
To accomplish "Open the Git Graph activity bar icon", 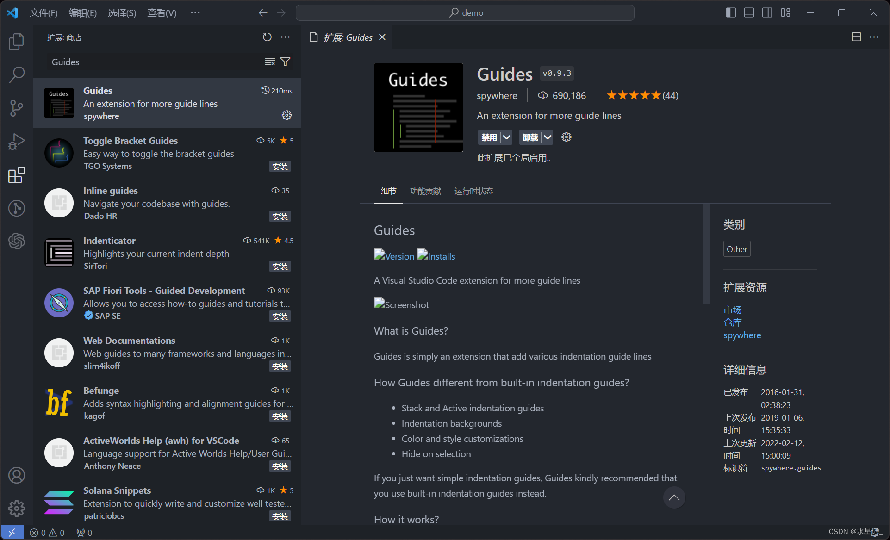I will (x=17, y=208).
